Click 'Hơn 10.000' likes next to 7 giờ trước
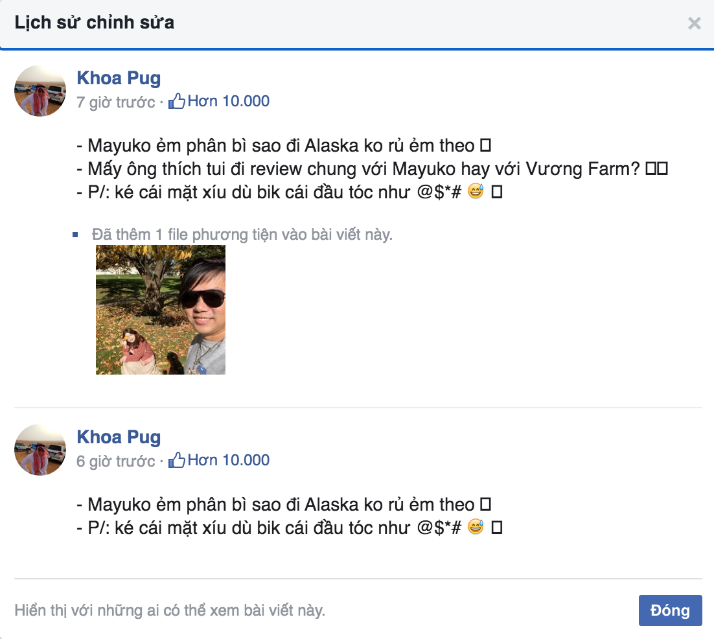This screenshot has height=639, width=714. (228, 102)
